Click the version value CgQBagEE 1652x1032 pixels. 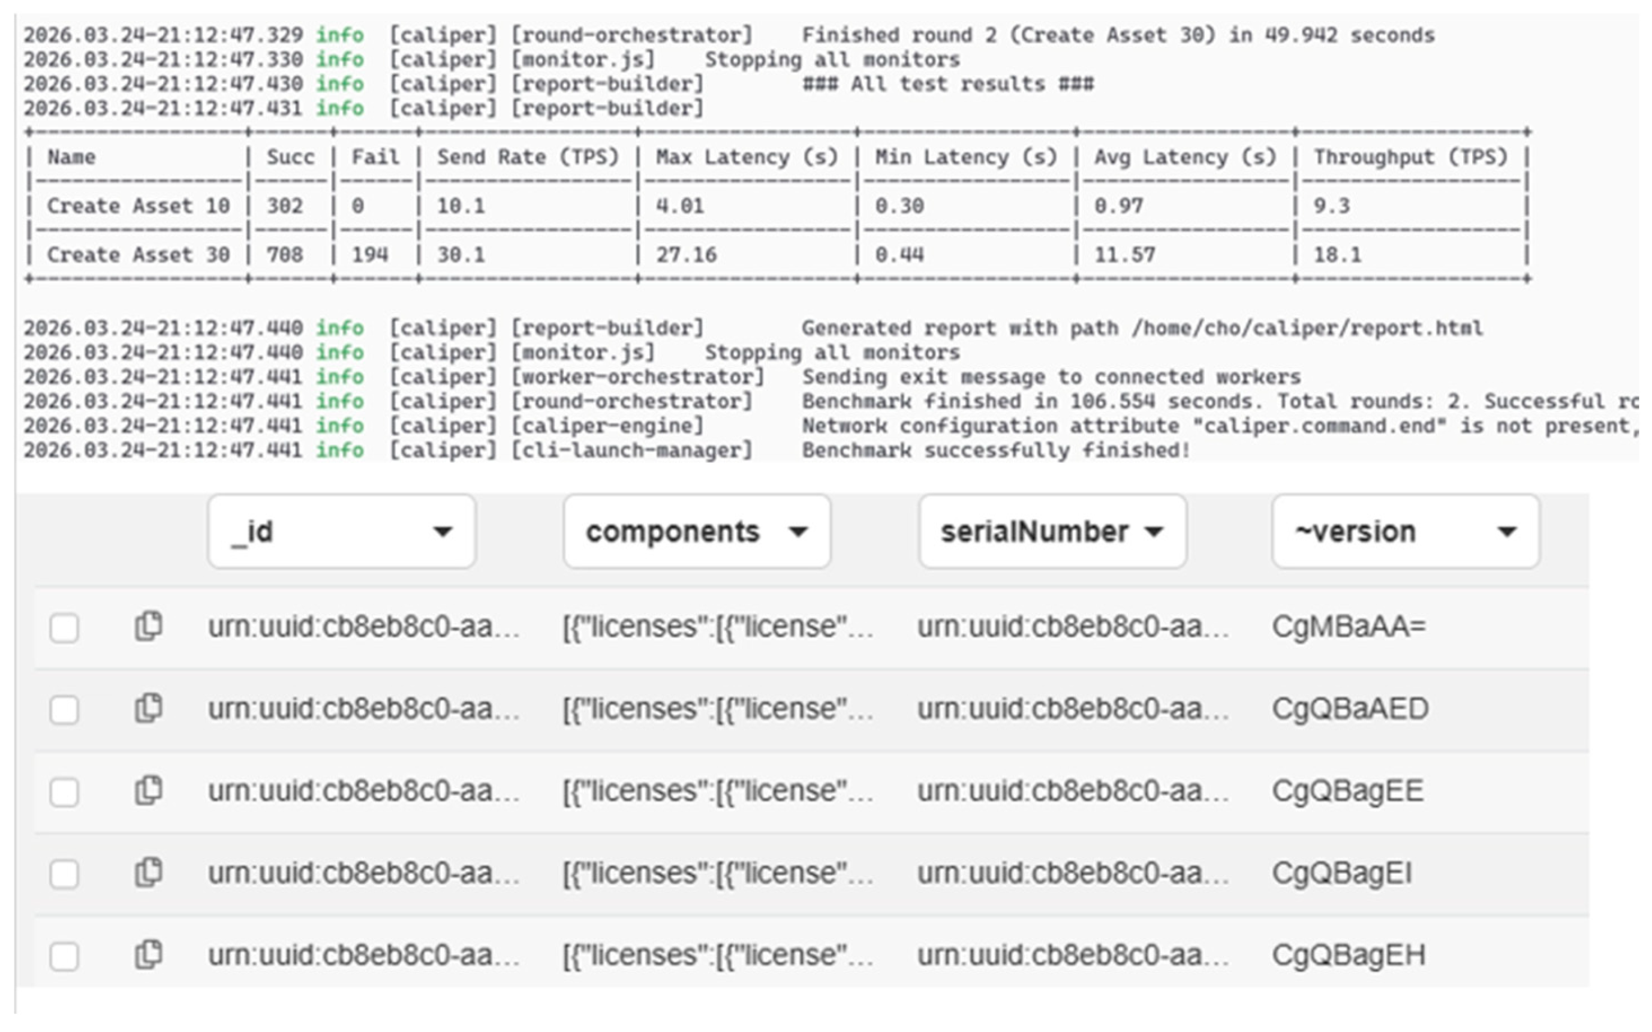coord(1349,791)
